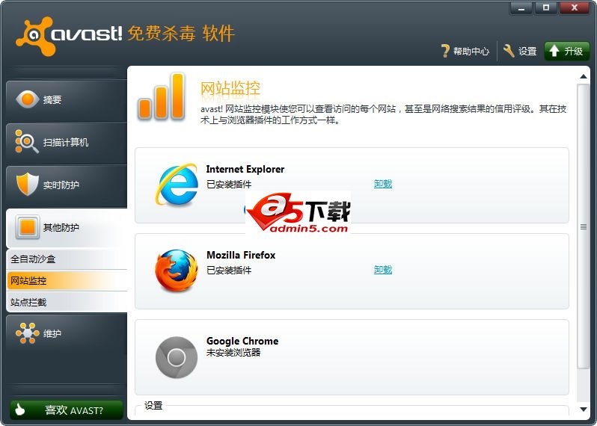Open the 维护 section
597x426 pixels.
67,334
